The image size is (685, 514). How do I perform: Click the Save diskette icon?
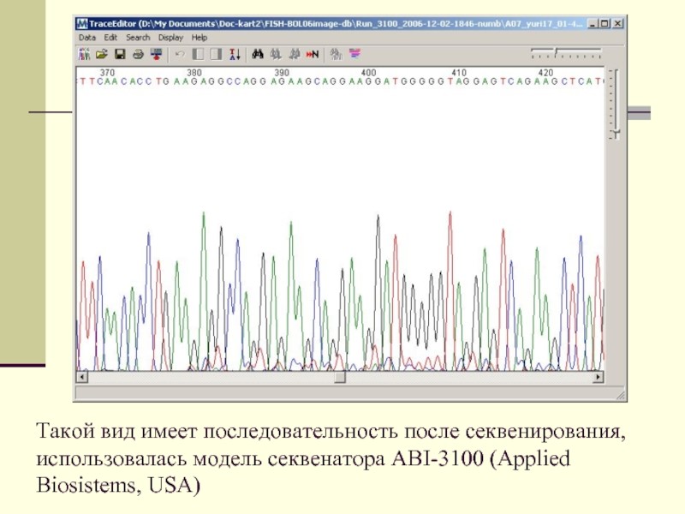click(120, 55)
